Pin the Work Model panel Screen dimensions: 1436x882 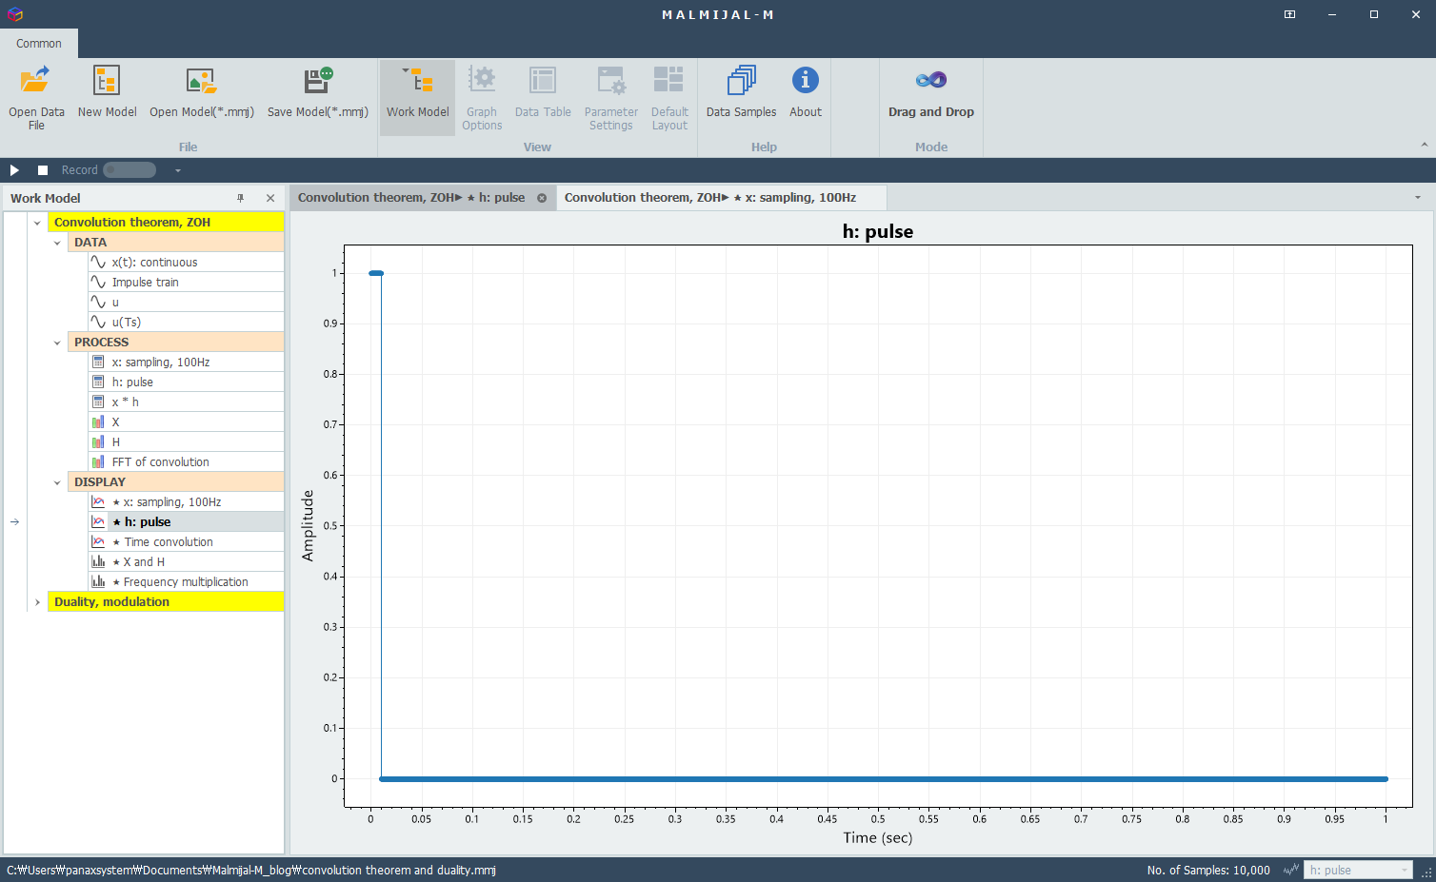tap(241, 198)
